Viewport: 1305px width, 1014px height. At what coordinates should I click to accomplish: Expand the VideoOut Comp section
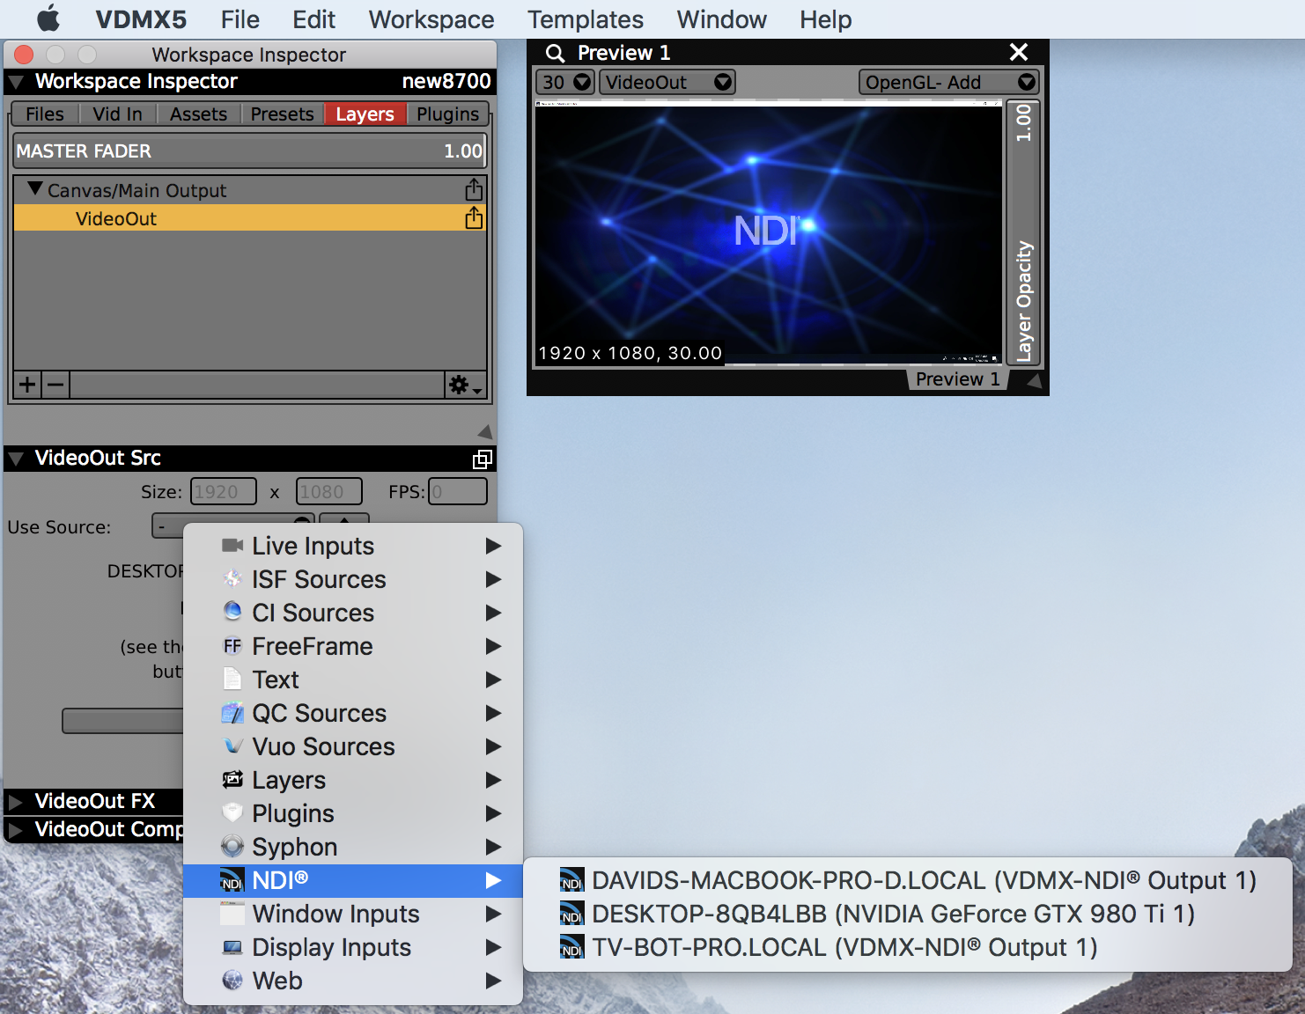pyautogui.click(x=15, y=830)
